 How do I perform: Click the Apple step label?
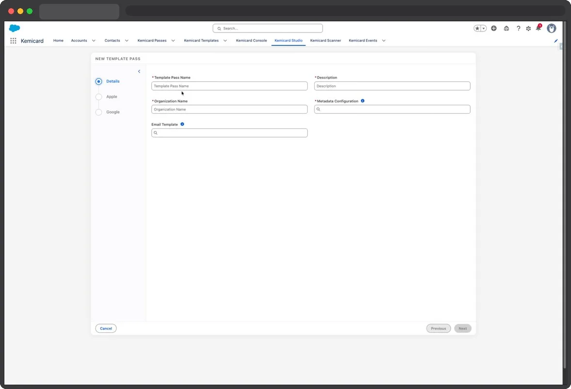[111, 96]
